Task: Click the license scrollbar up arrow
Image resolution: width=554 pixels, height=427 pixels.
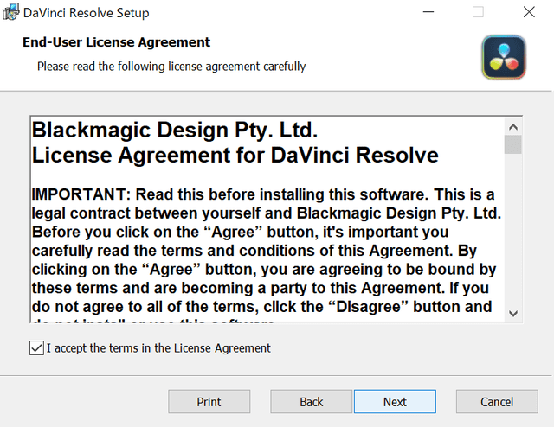Action: [x=513, y=127]
